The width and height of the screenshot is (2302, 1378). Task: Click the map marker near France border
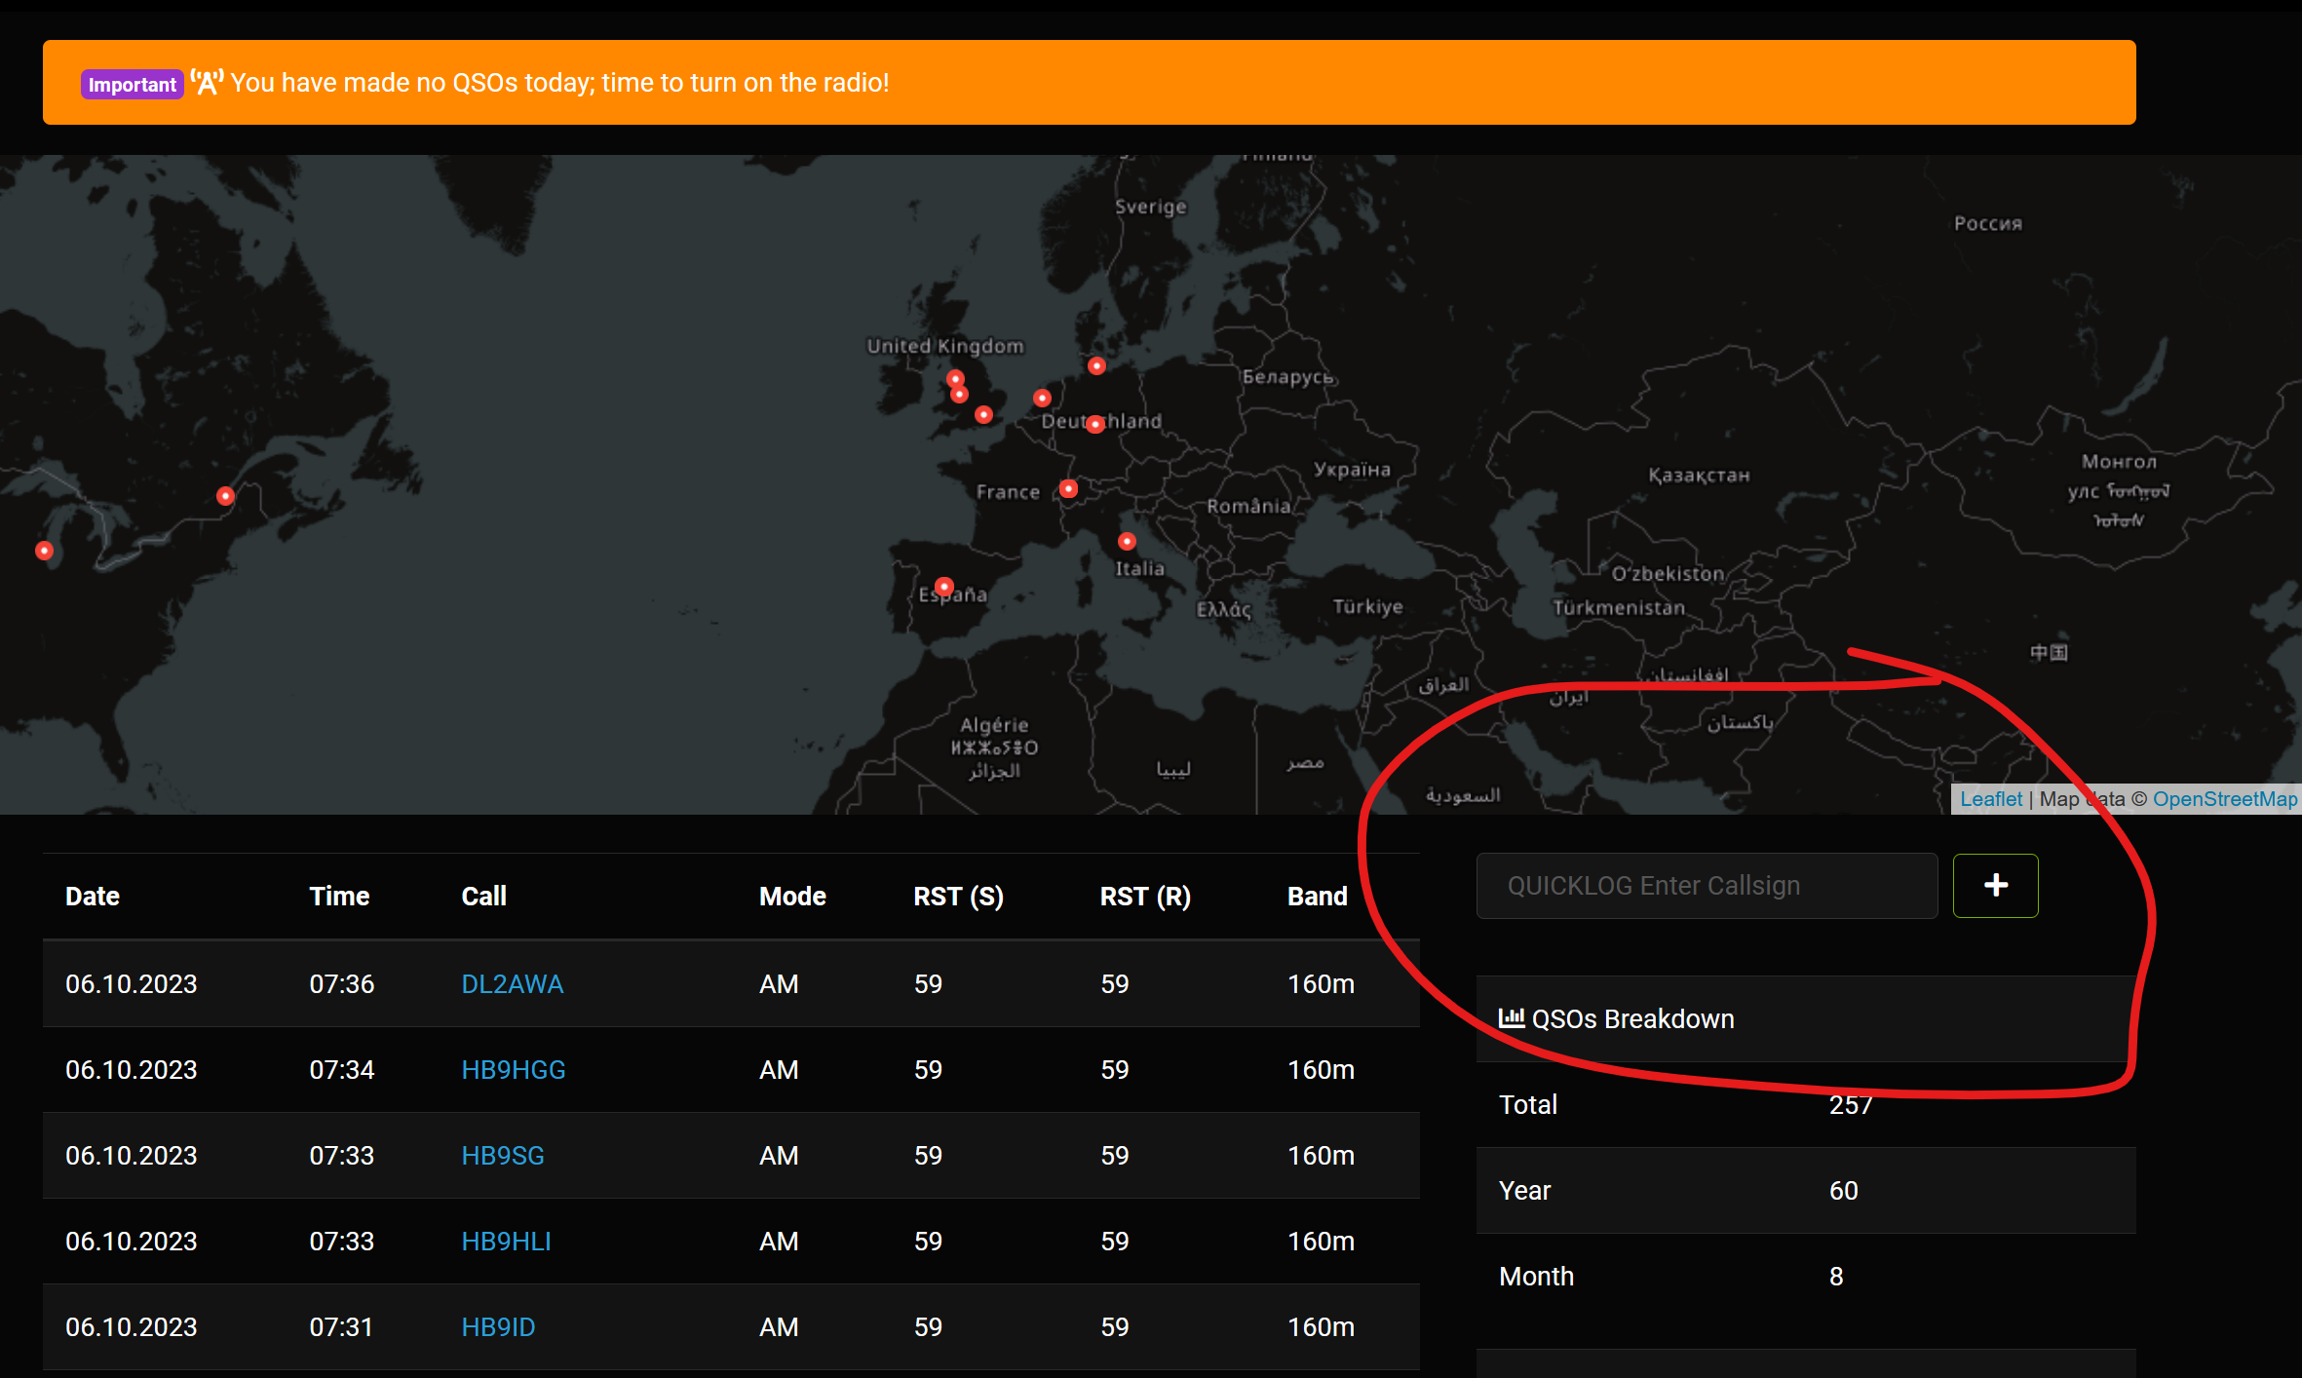point(1068,488)
